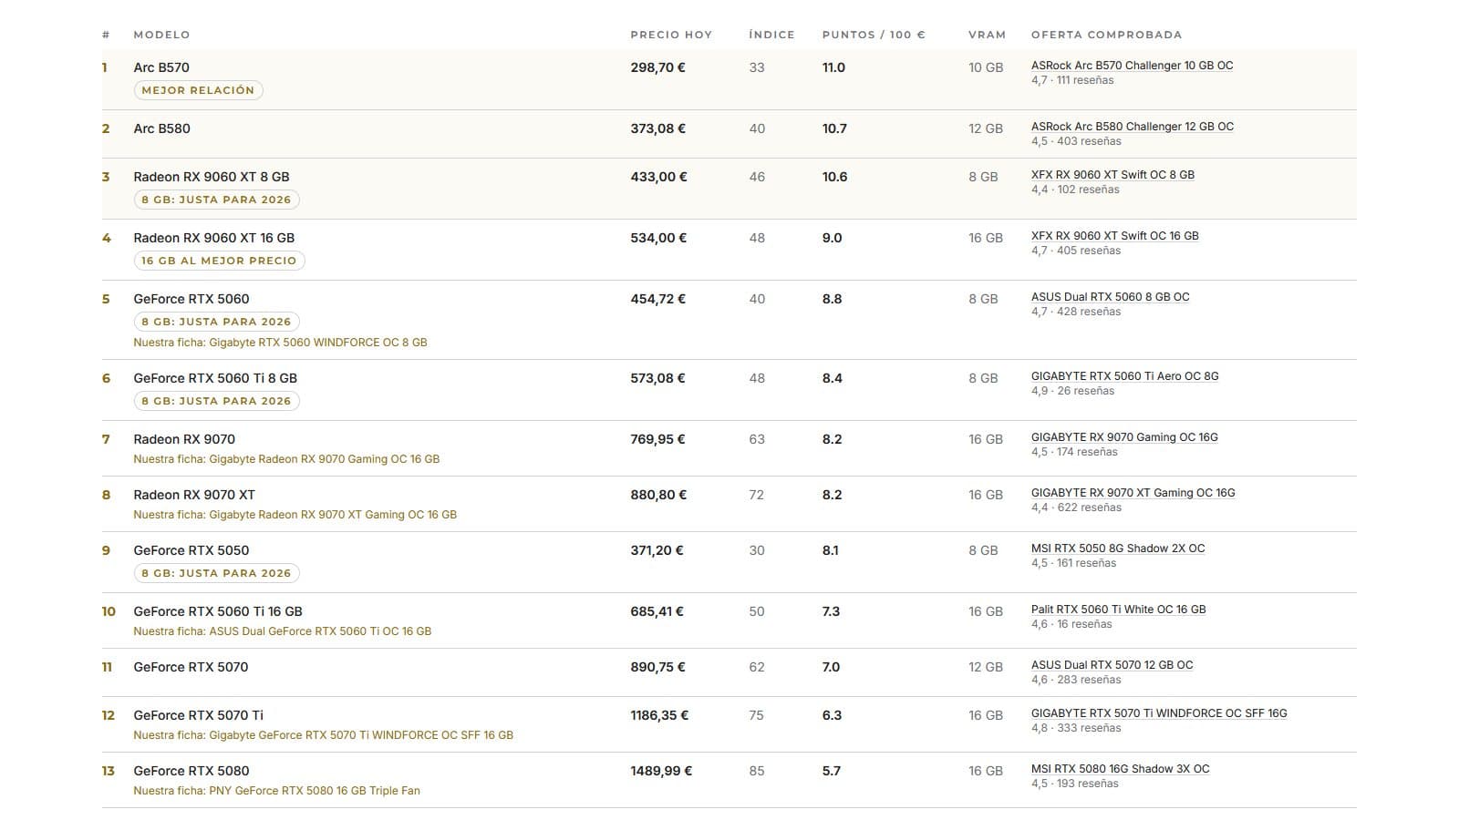Image resolution: width=1459 pixels, height=820 pixels.
Task: Click the PUNTOS / 100 € column header
Action: pyautogui.click(x=874, y=35)
